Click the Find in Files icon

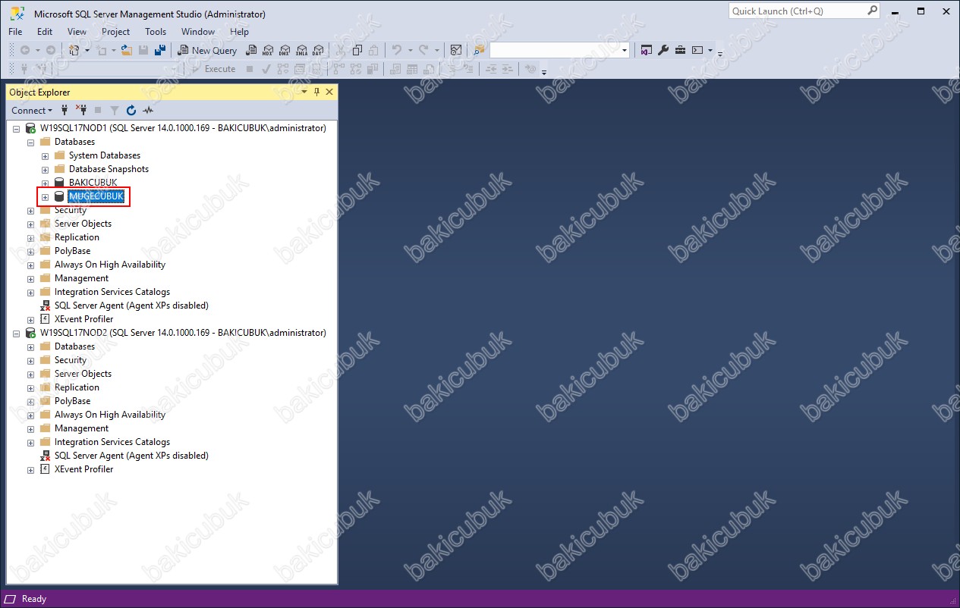tap(478, 50)
